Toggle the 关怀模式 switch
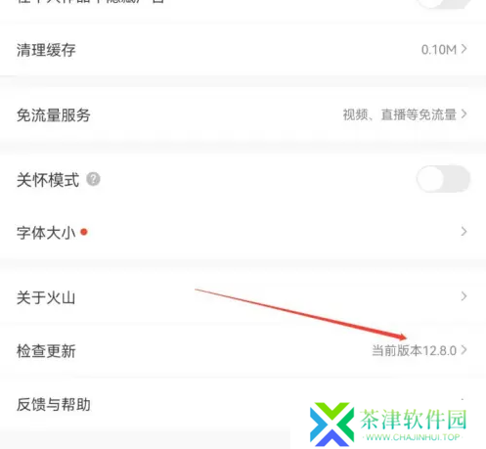This screenshot has height=449, width=486. click(443, 179)
